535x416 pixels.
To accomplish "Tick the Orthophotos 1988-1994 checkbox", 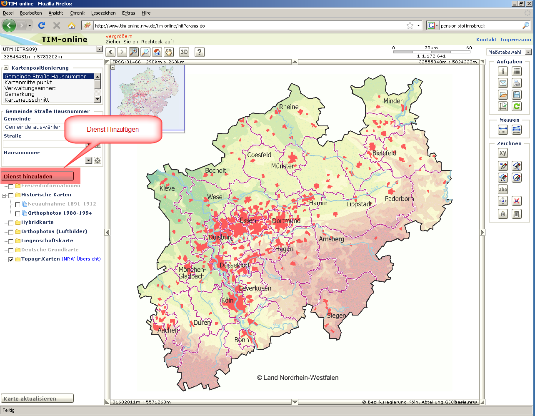I will pyautogui.click(x=17, y=213).
